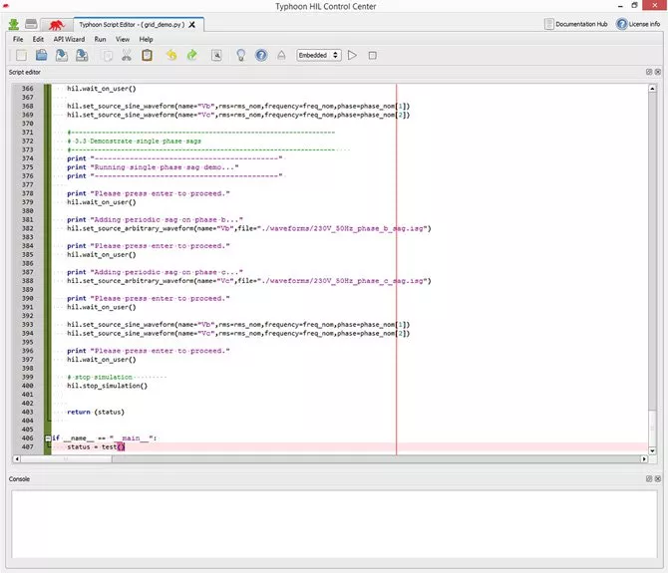
Task: Click the gray hardware device icon
Action: pyautogui.click(x=31, y=24)
